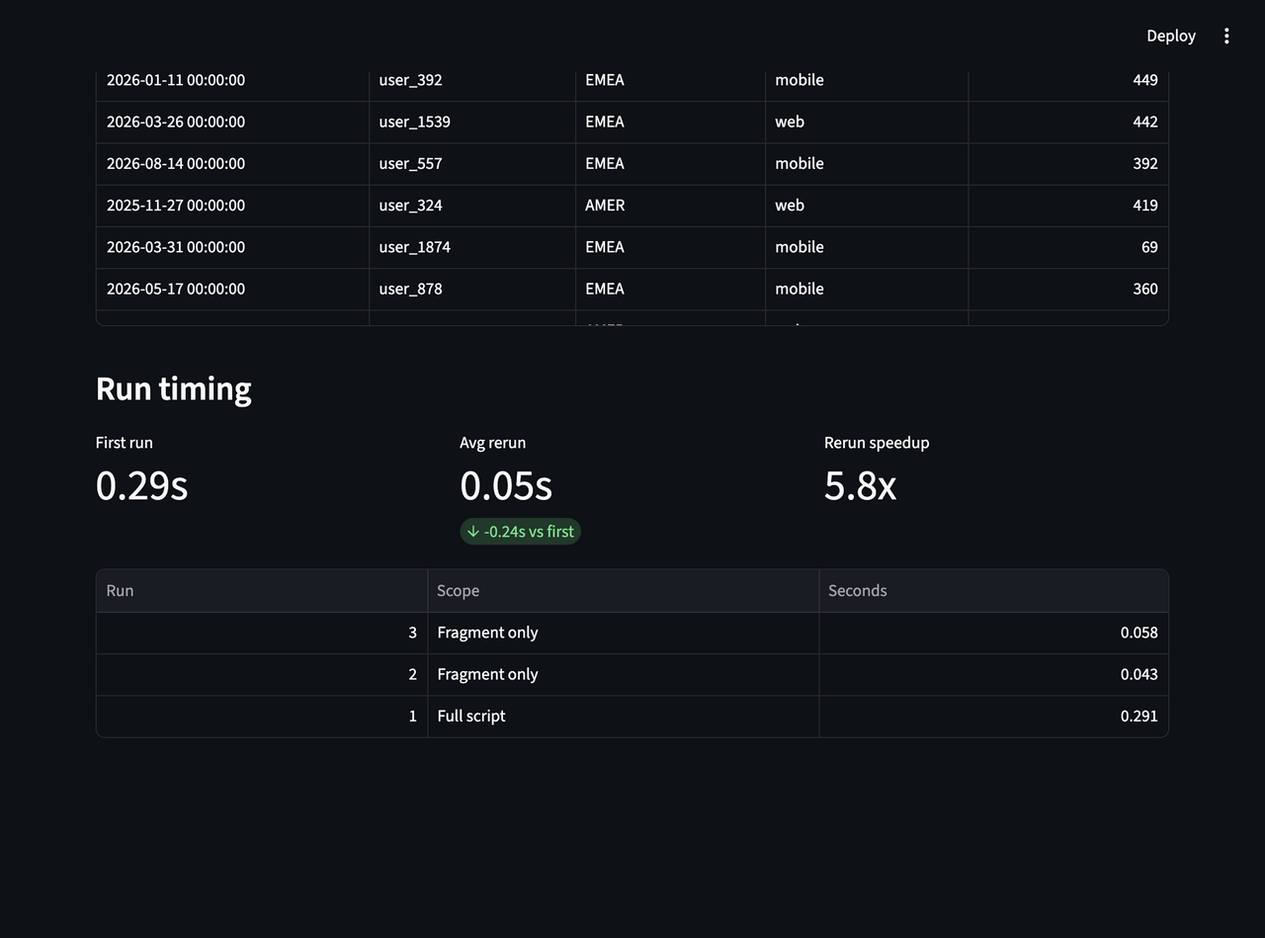Click the Run number 1 cell
Viewport: 1265px width, 938px height.
coord(261,716)
